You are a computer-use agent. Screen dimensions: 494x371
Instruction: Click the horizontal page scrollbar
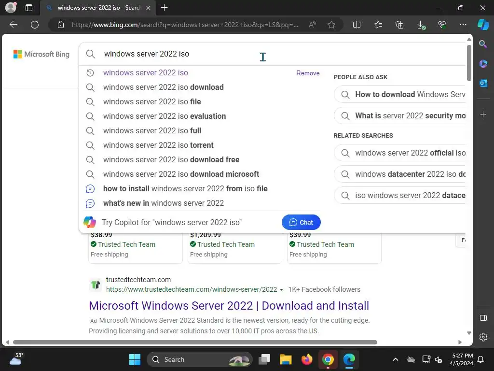pos(195,342)
